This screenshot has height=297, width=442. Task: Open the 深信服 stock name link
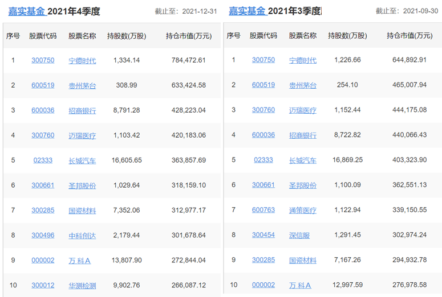tap(299, 236)
